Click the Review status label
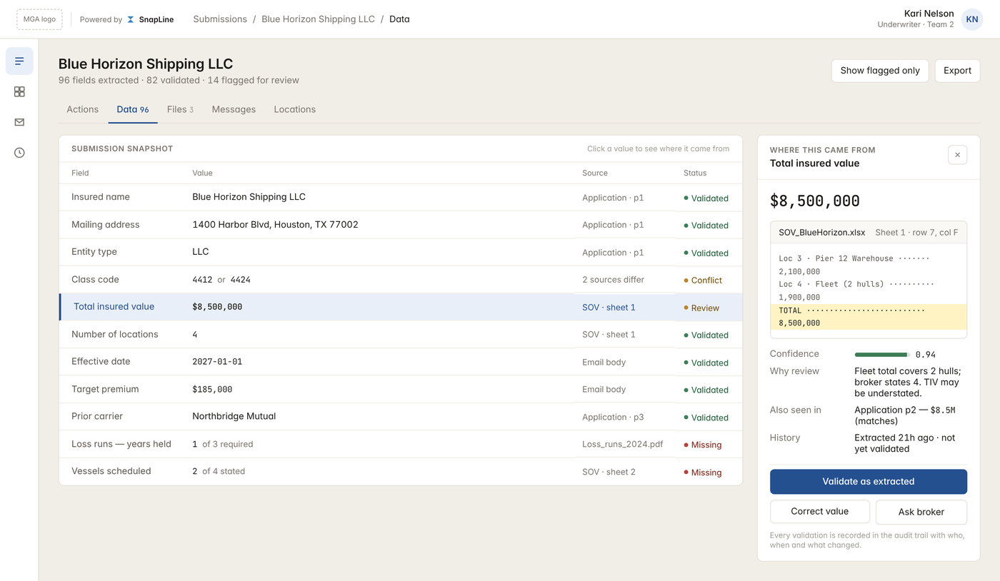Image resolution: width=1000 pixels, height=581 pixels. click(701, 308)
